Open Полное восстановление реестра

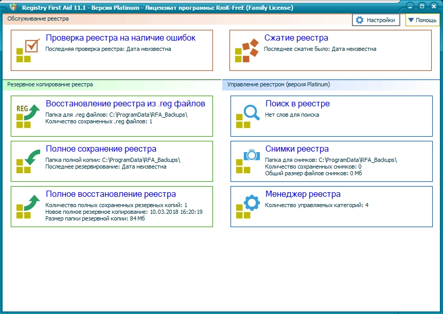(111, 194)
